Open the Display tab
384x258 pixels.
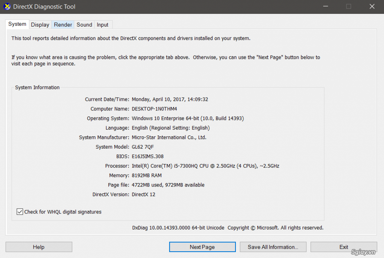point(40,25)
